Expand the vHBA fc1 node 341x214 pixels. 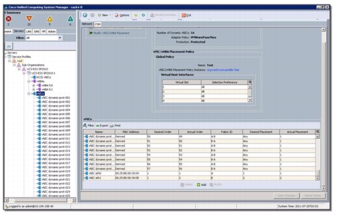pyautogui.click(x=34, y=90)
